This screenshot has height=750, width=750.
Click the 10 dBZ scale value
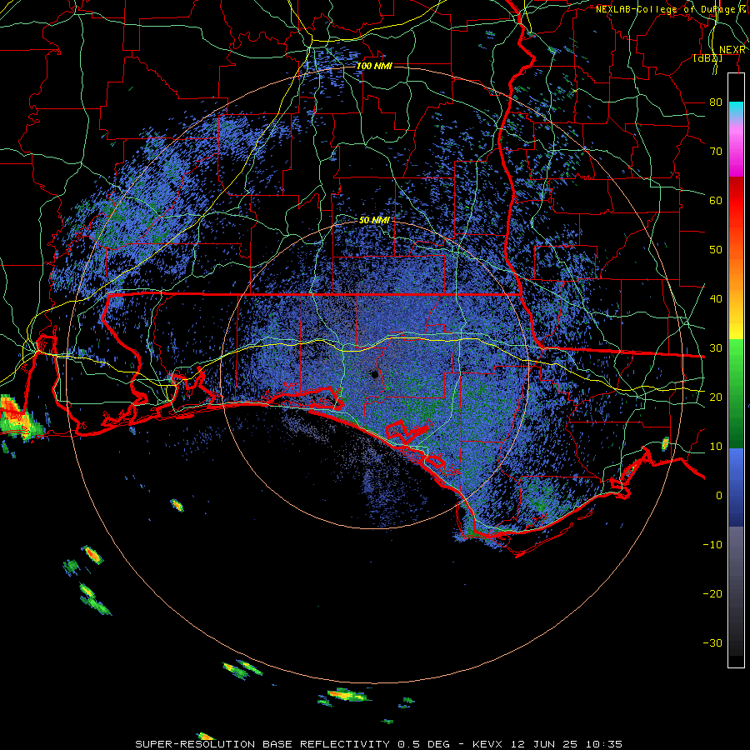click(716, 447)
